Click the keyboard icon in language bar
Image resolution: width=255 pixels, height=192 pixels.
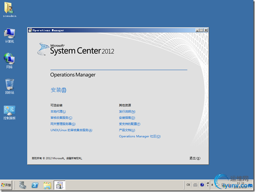[x=195, y=185]
